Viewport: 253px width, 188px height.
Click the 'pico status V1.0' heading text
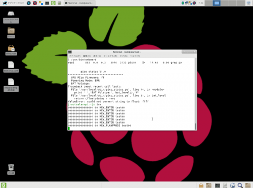[x=93, y=72]
